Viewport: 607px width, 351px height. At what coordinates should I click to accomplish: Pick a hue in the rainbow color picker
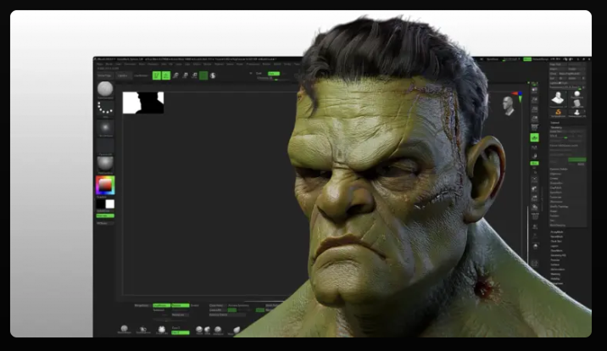pos(105,186)
